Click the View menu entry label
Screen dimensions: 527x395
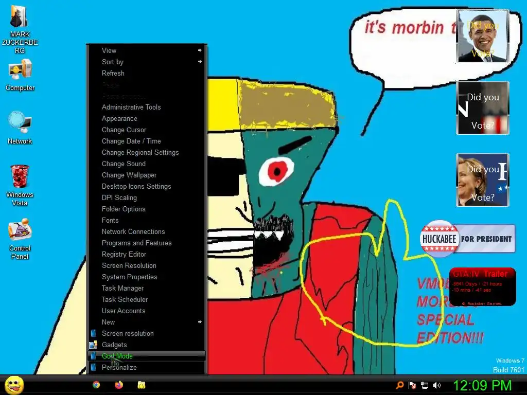109,50
